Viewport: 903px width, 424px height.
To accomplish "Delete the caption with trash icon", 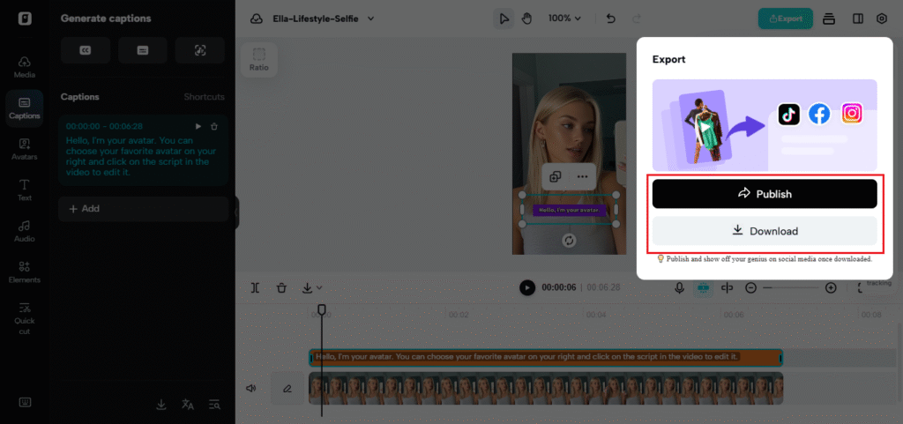I will pyautogui.click(x=214, y=126).
